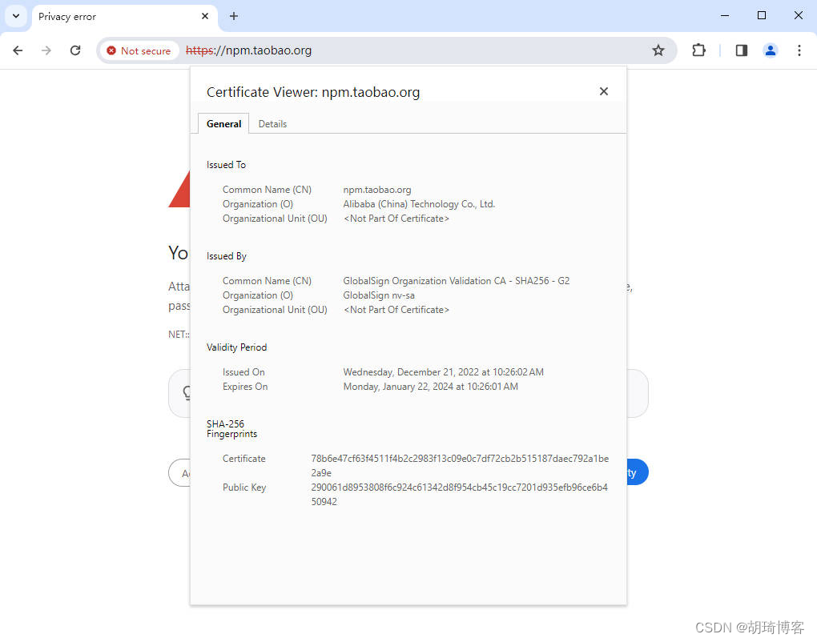Maximize the Chrome window
Image resolution: width=817 pixels, height=642 pixels.
tap(761, 16)
